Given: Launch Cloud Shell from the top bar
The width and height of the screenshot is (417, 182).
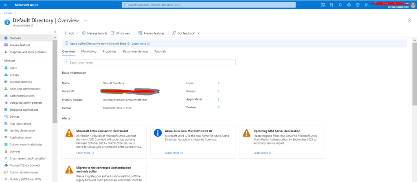Looking at the screenshot, I should tap(323, 5).
